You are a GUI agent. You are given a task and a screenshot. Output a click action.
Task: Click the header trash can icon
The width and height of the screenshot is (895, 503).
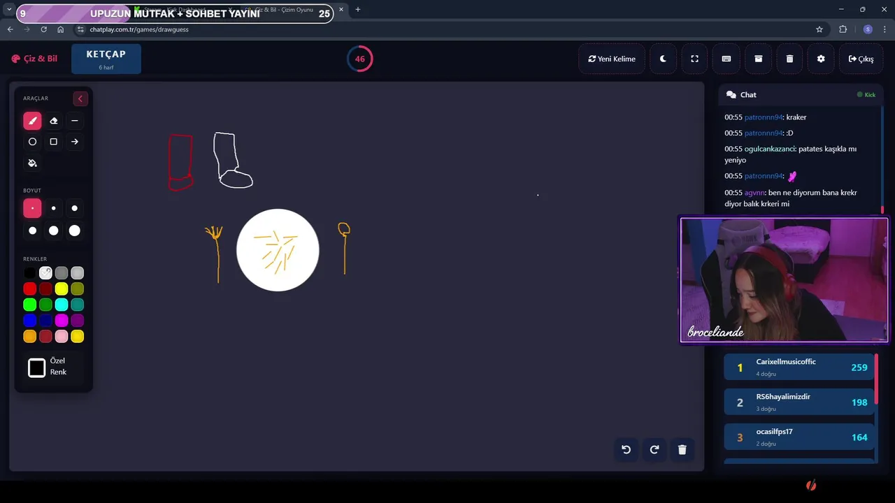point(789,59)
